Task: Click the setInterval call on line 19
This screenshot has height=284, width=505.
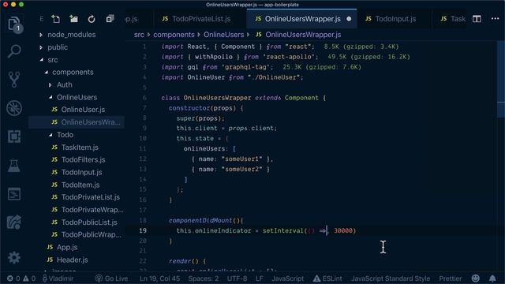Action: click(282, 230)
